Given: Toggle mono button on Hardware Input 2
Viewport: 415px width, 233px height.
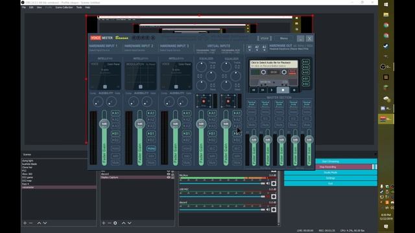Looking at the screenshot, I should (x=151, y=148).
